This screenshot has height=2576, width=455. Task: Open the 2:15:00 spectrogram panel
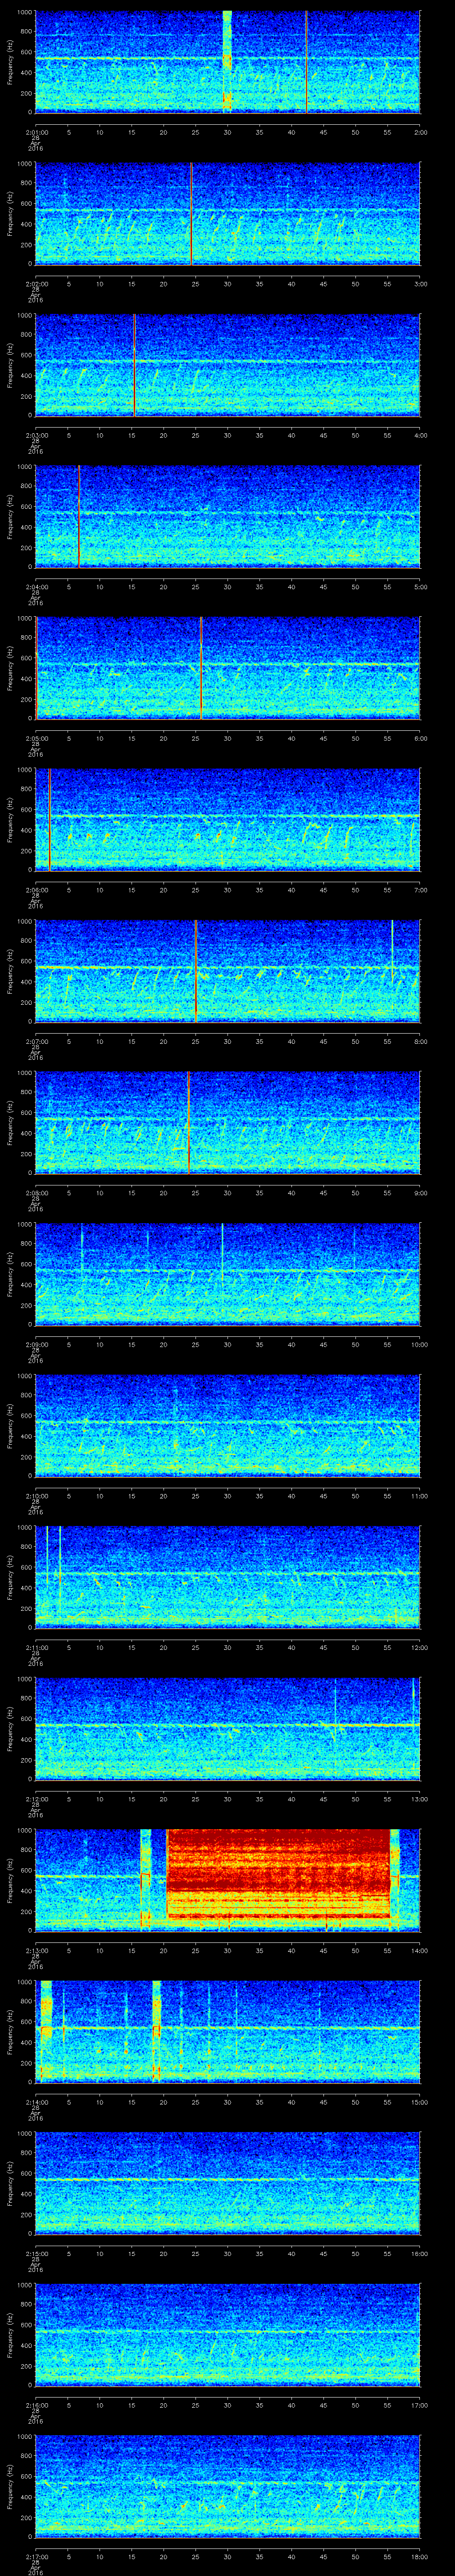[x=227, y=2182]
